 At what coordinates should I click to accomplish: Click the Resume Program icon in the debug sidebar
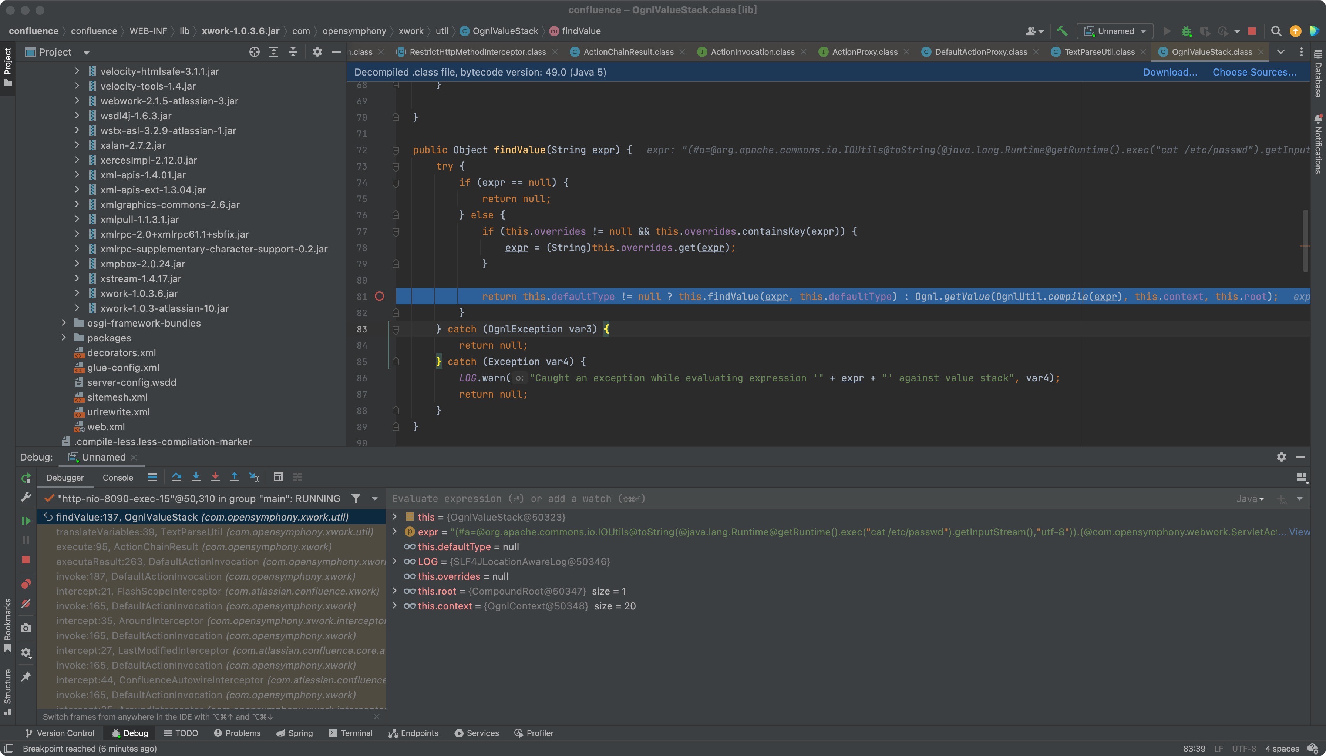(x=26, y=521)
